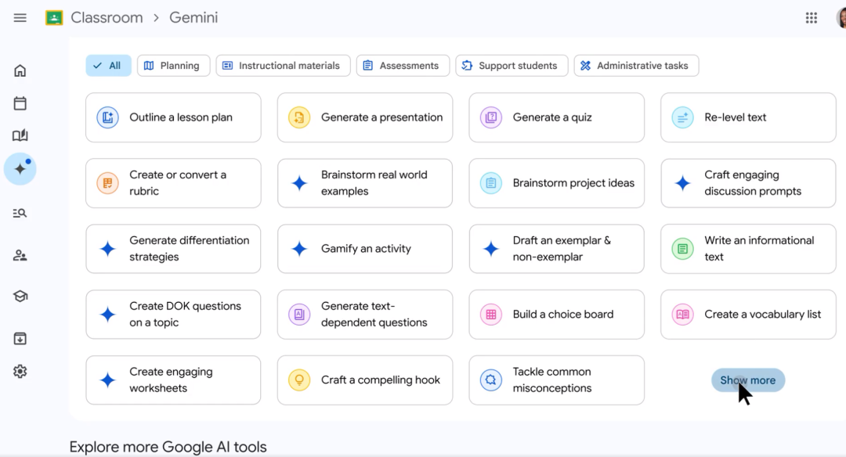Choose Tackle common misconceptions card
The width and height of the screenshot is (846, 457).
[x=556, y=380]
